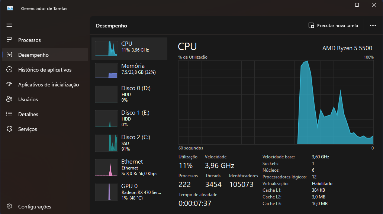This screenshot has height=214, width=383.
Task: Open Aplicativos de inicialização
Action: 45,85
